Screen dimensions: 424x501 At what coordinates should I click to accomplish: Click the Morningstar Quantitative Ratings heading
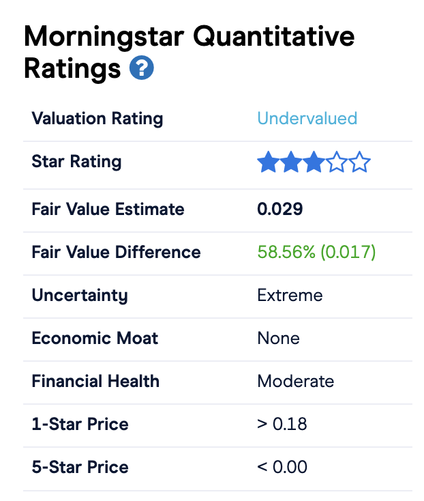pos(190,52)
